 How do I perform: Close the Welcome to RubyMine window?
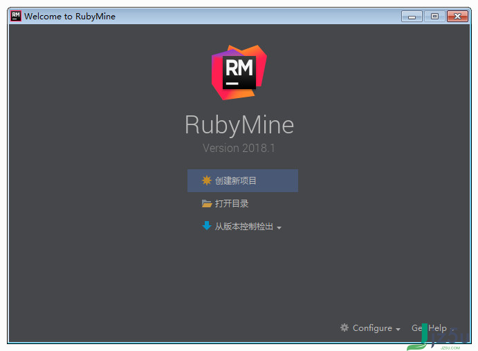coord(457,17)
